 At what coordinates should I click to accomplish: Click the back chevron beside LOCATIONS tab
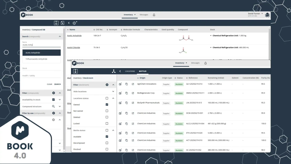pos(120,71)
